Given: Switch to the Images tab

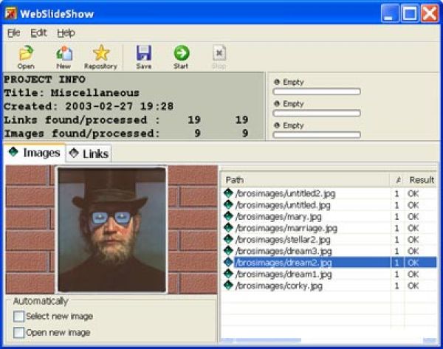Looking at the screenshot, I should pyautogui.click(x=35, y=153).
